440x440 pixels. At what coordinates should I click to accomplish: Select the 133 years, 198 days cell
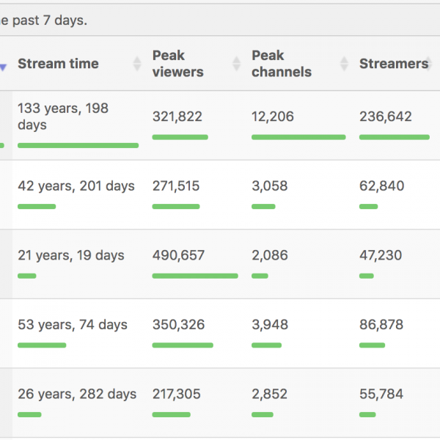pos(63,117)
